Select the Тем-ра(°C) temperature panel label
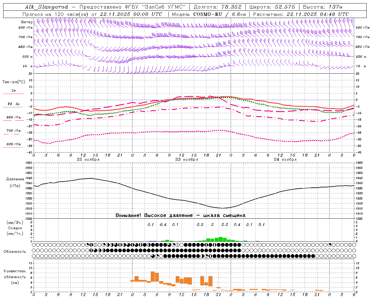Viewport: 371px width, 297px height. click(x=14, y=82)
